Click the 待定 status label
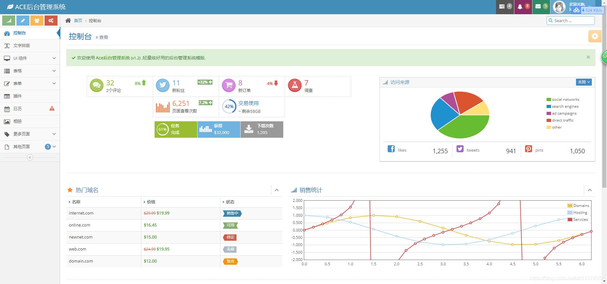607x284 pixels. click(230, 237)
